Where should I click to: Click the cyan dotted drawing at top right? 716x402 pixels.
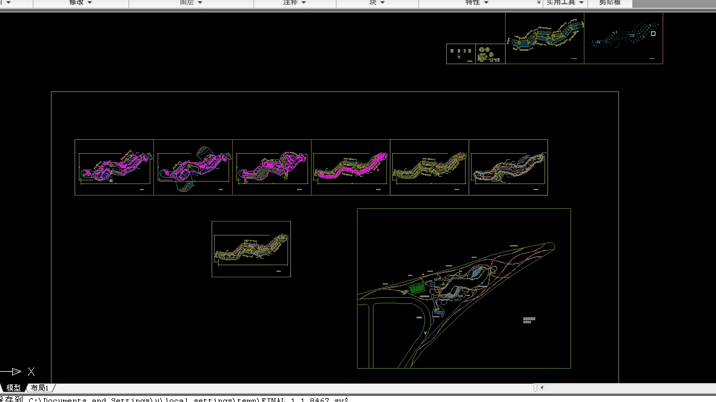pyautogui.click(x=624, y=38)
